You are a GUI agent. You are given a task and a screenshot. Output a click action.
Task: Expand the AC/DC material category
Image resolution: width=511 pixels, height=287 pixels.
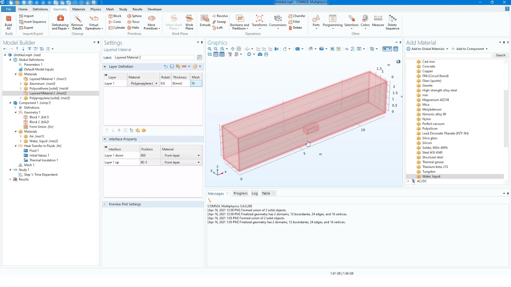point(408,181)
